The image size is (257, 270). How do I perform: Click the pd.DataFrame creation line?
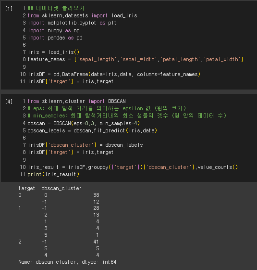pos(114,74)
